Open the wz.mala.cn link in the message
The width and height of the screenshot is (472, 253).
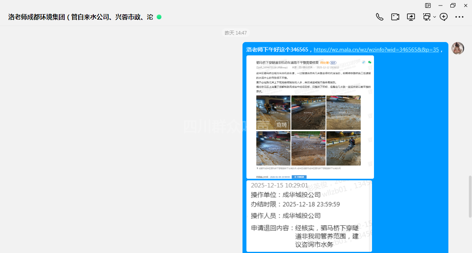click(376, 49)
